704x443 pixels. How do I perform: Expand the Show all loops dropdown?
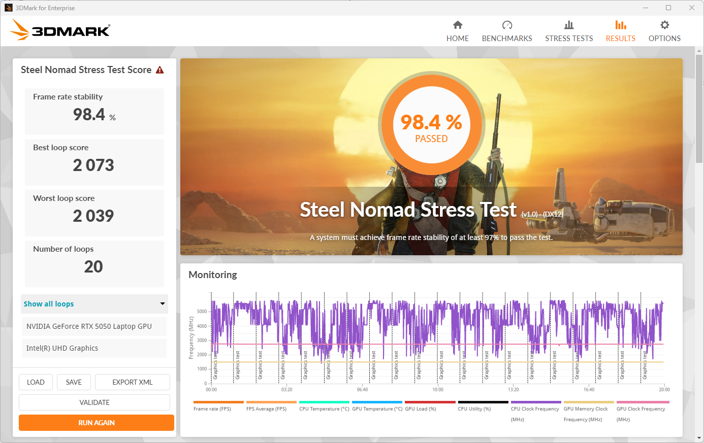[94, 304]
